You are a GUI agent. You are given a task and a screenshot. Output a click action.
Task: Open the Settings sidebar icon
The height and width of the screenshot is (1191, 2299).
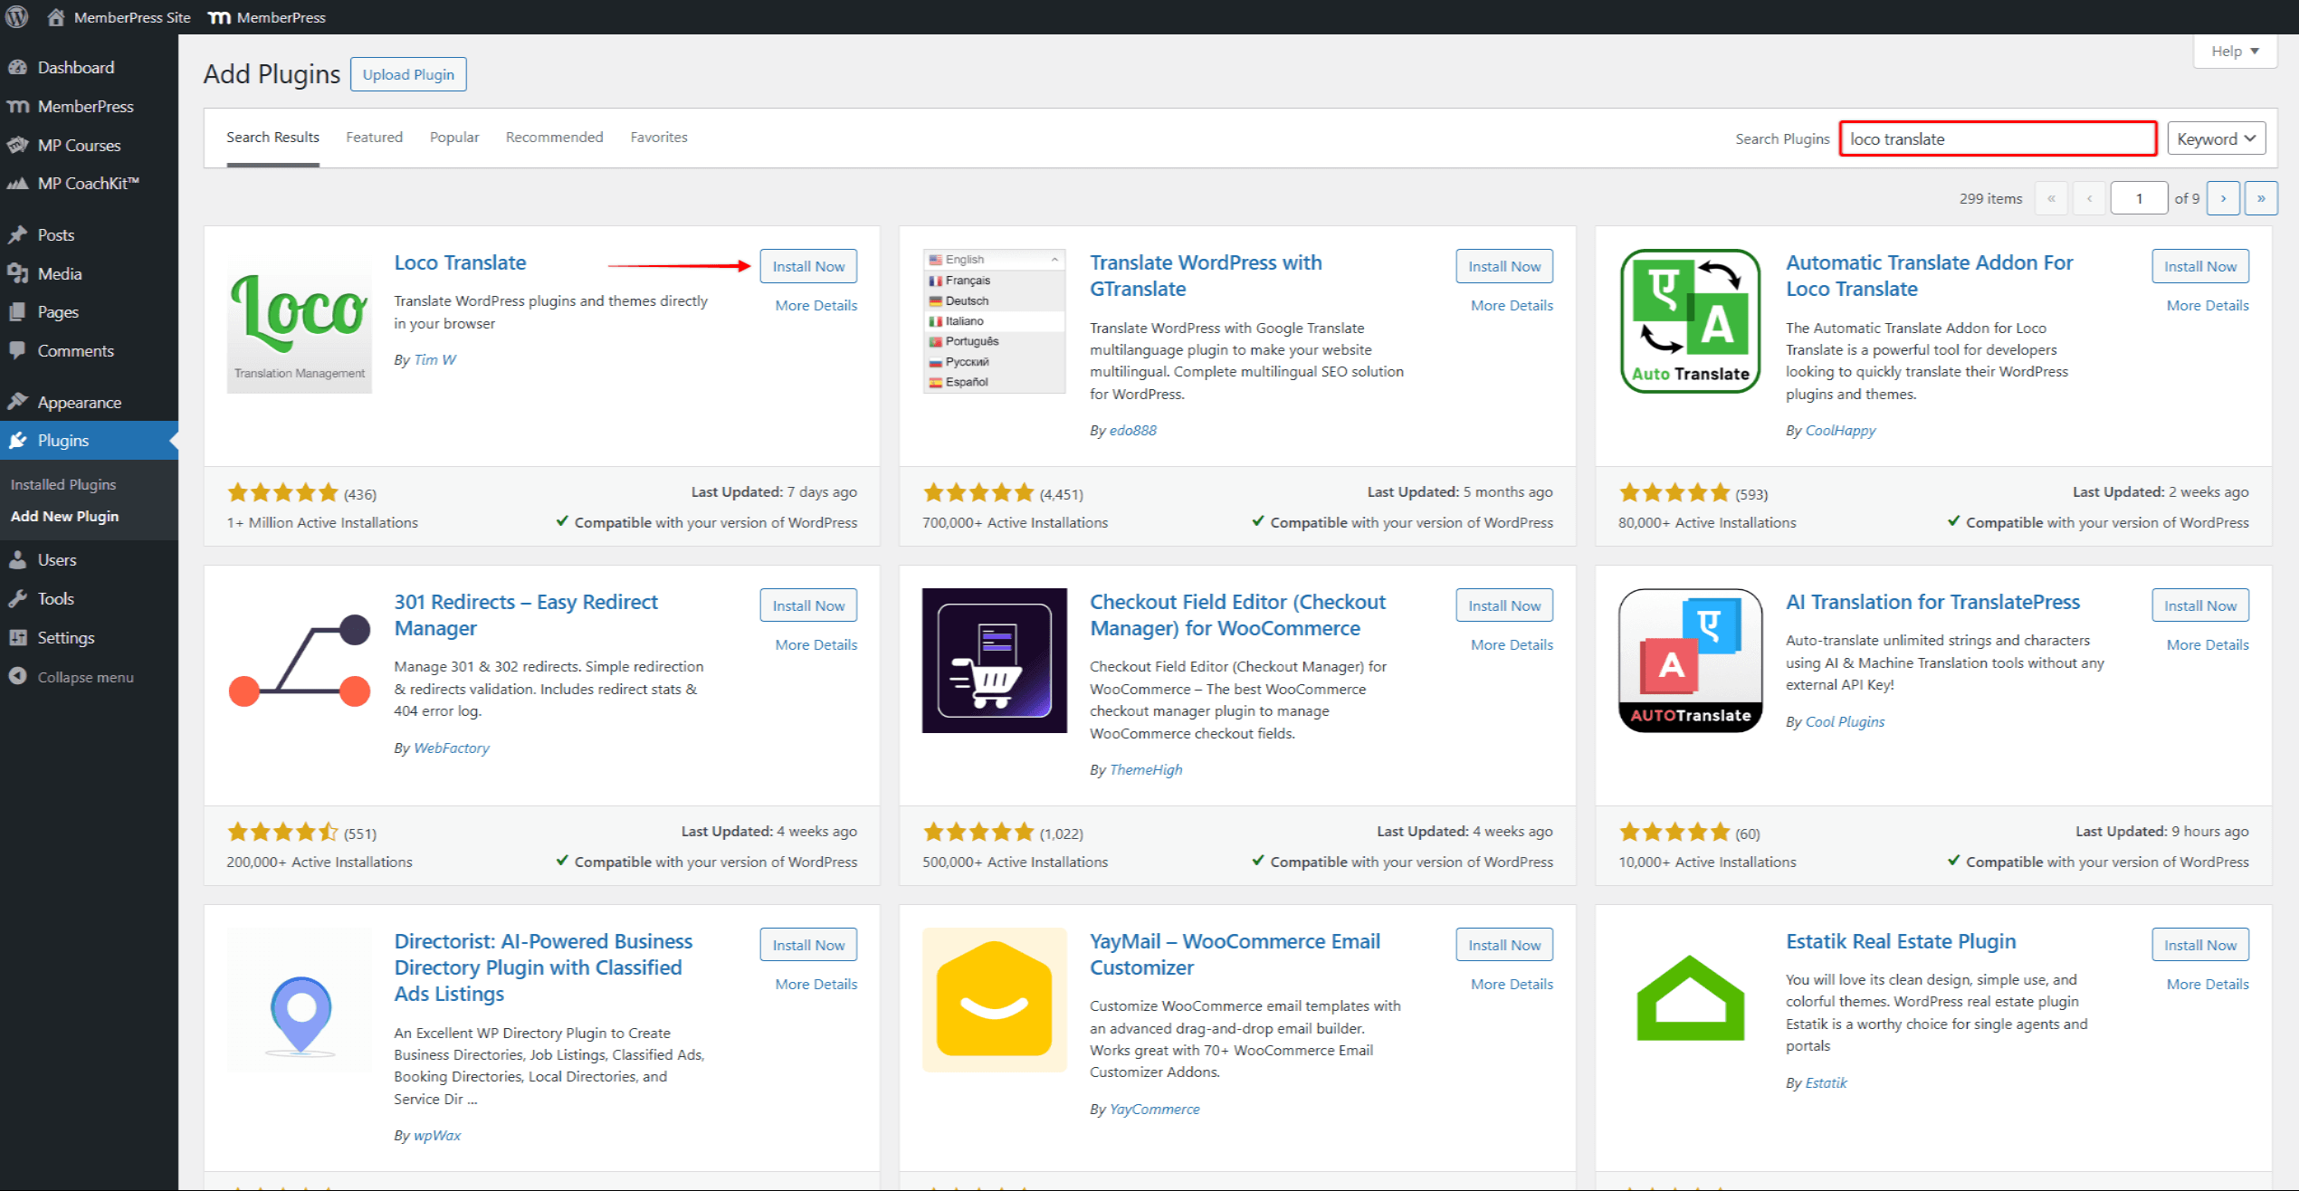click(17, 638)
